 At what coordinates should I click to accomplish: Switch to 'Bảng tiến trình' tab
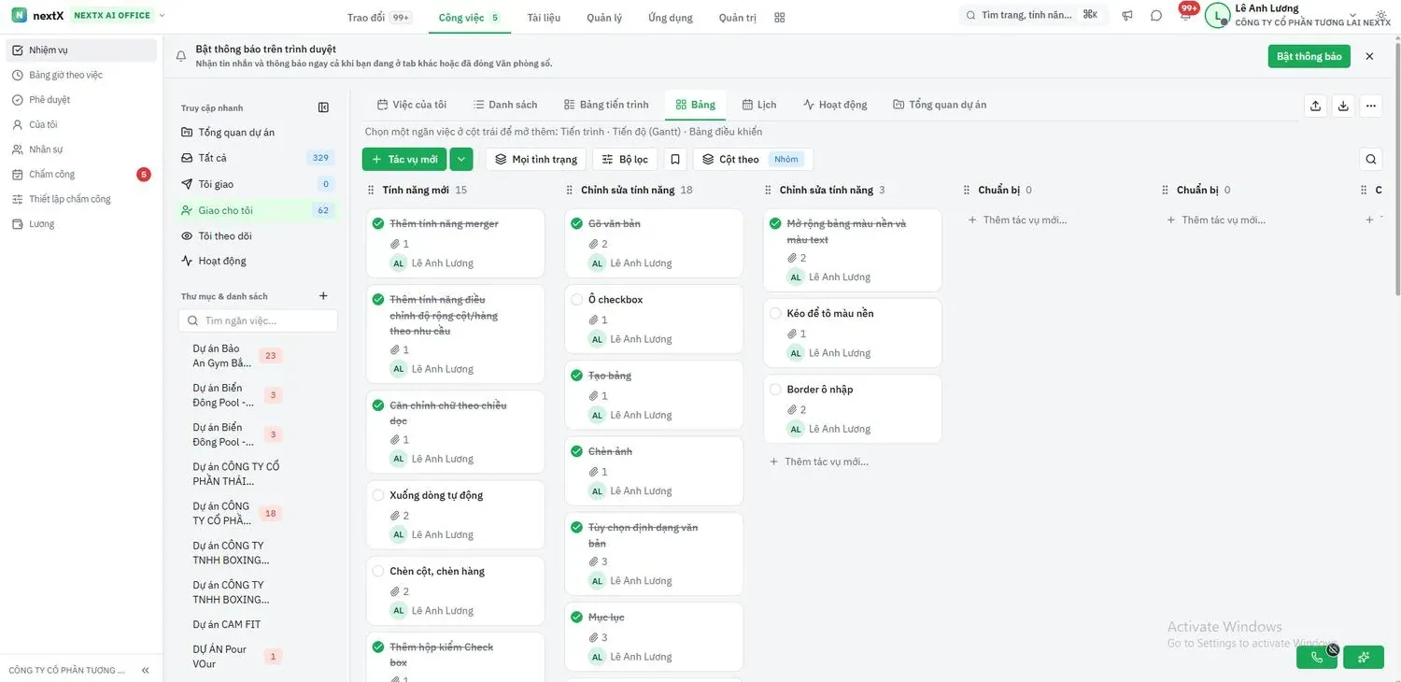pyautogui.click(x=606, y=105)
